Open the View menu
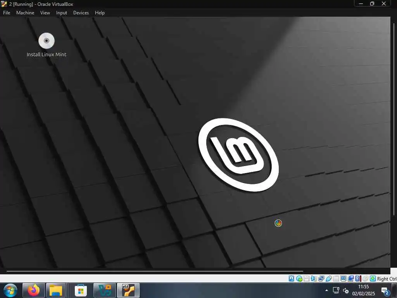 (45, 13)
